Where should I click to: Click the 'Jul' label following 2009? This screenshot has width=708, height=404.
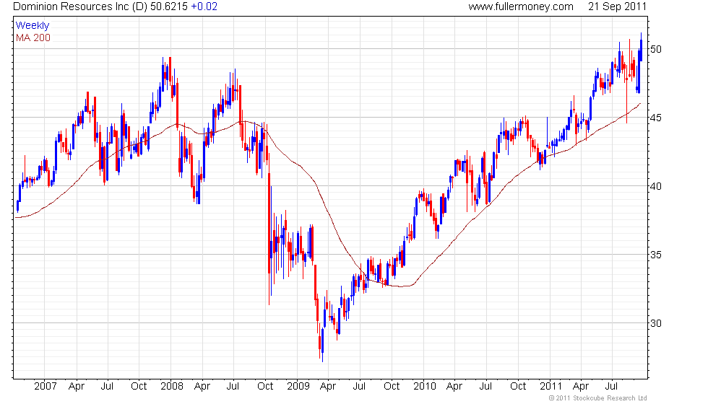pos(360,386)
